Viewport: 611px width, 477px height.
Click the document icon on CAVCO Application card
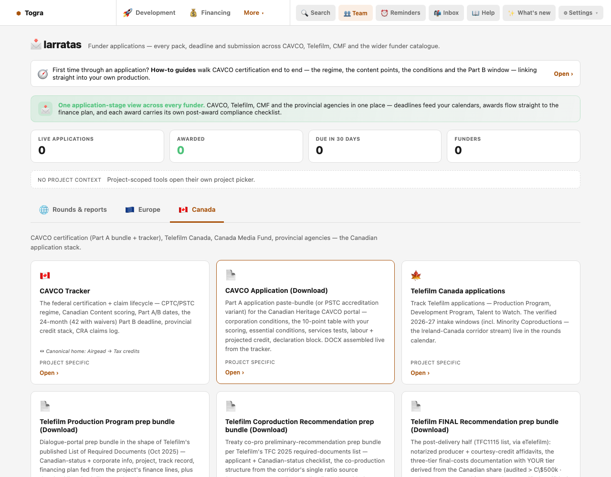pyautogui.click(x=231, y=275)
